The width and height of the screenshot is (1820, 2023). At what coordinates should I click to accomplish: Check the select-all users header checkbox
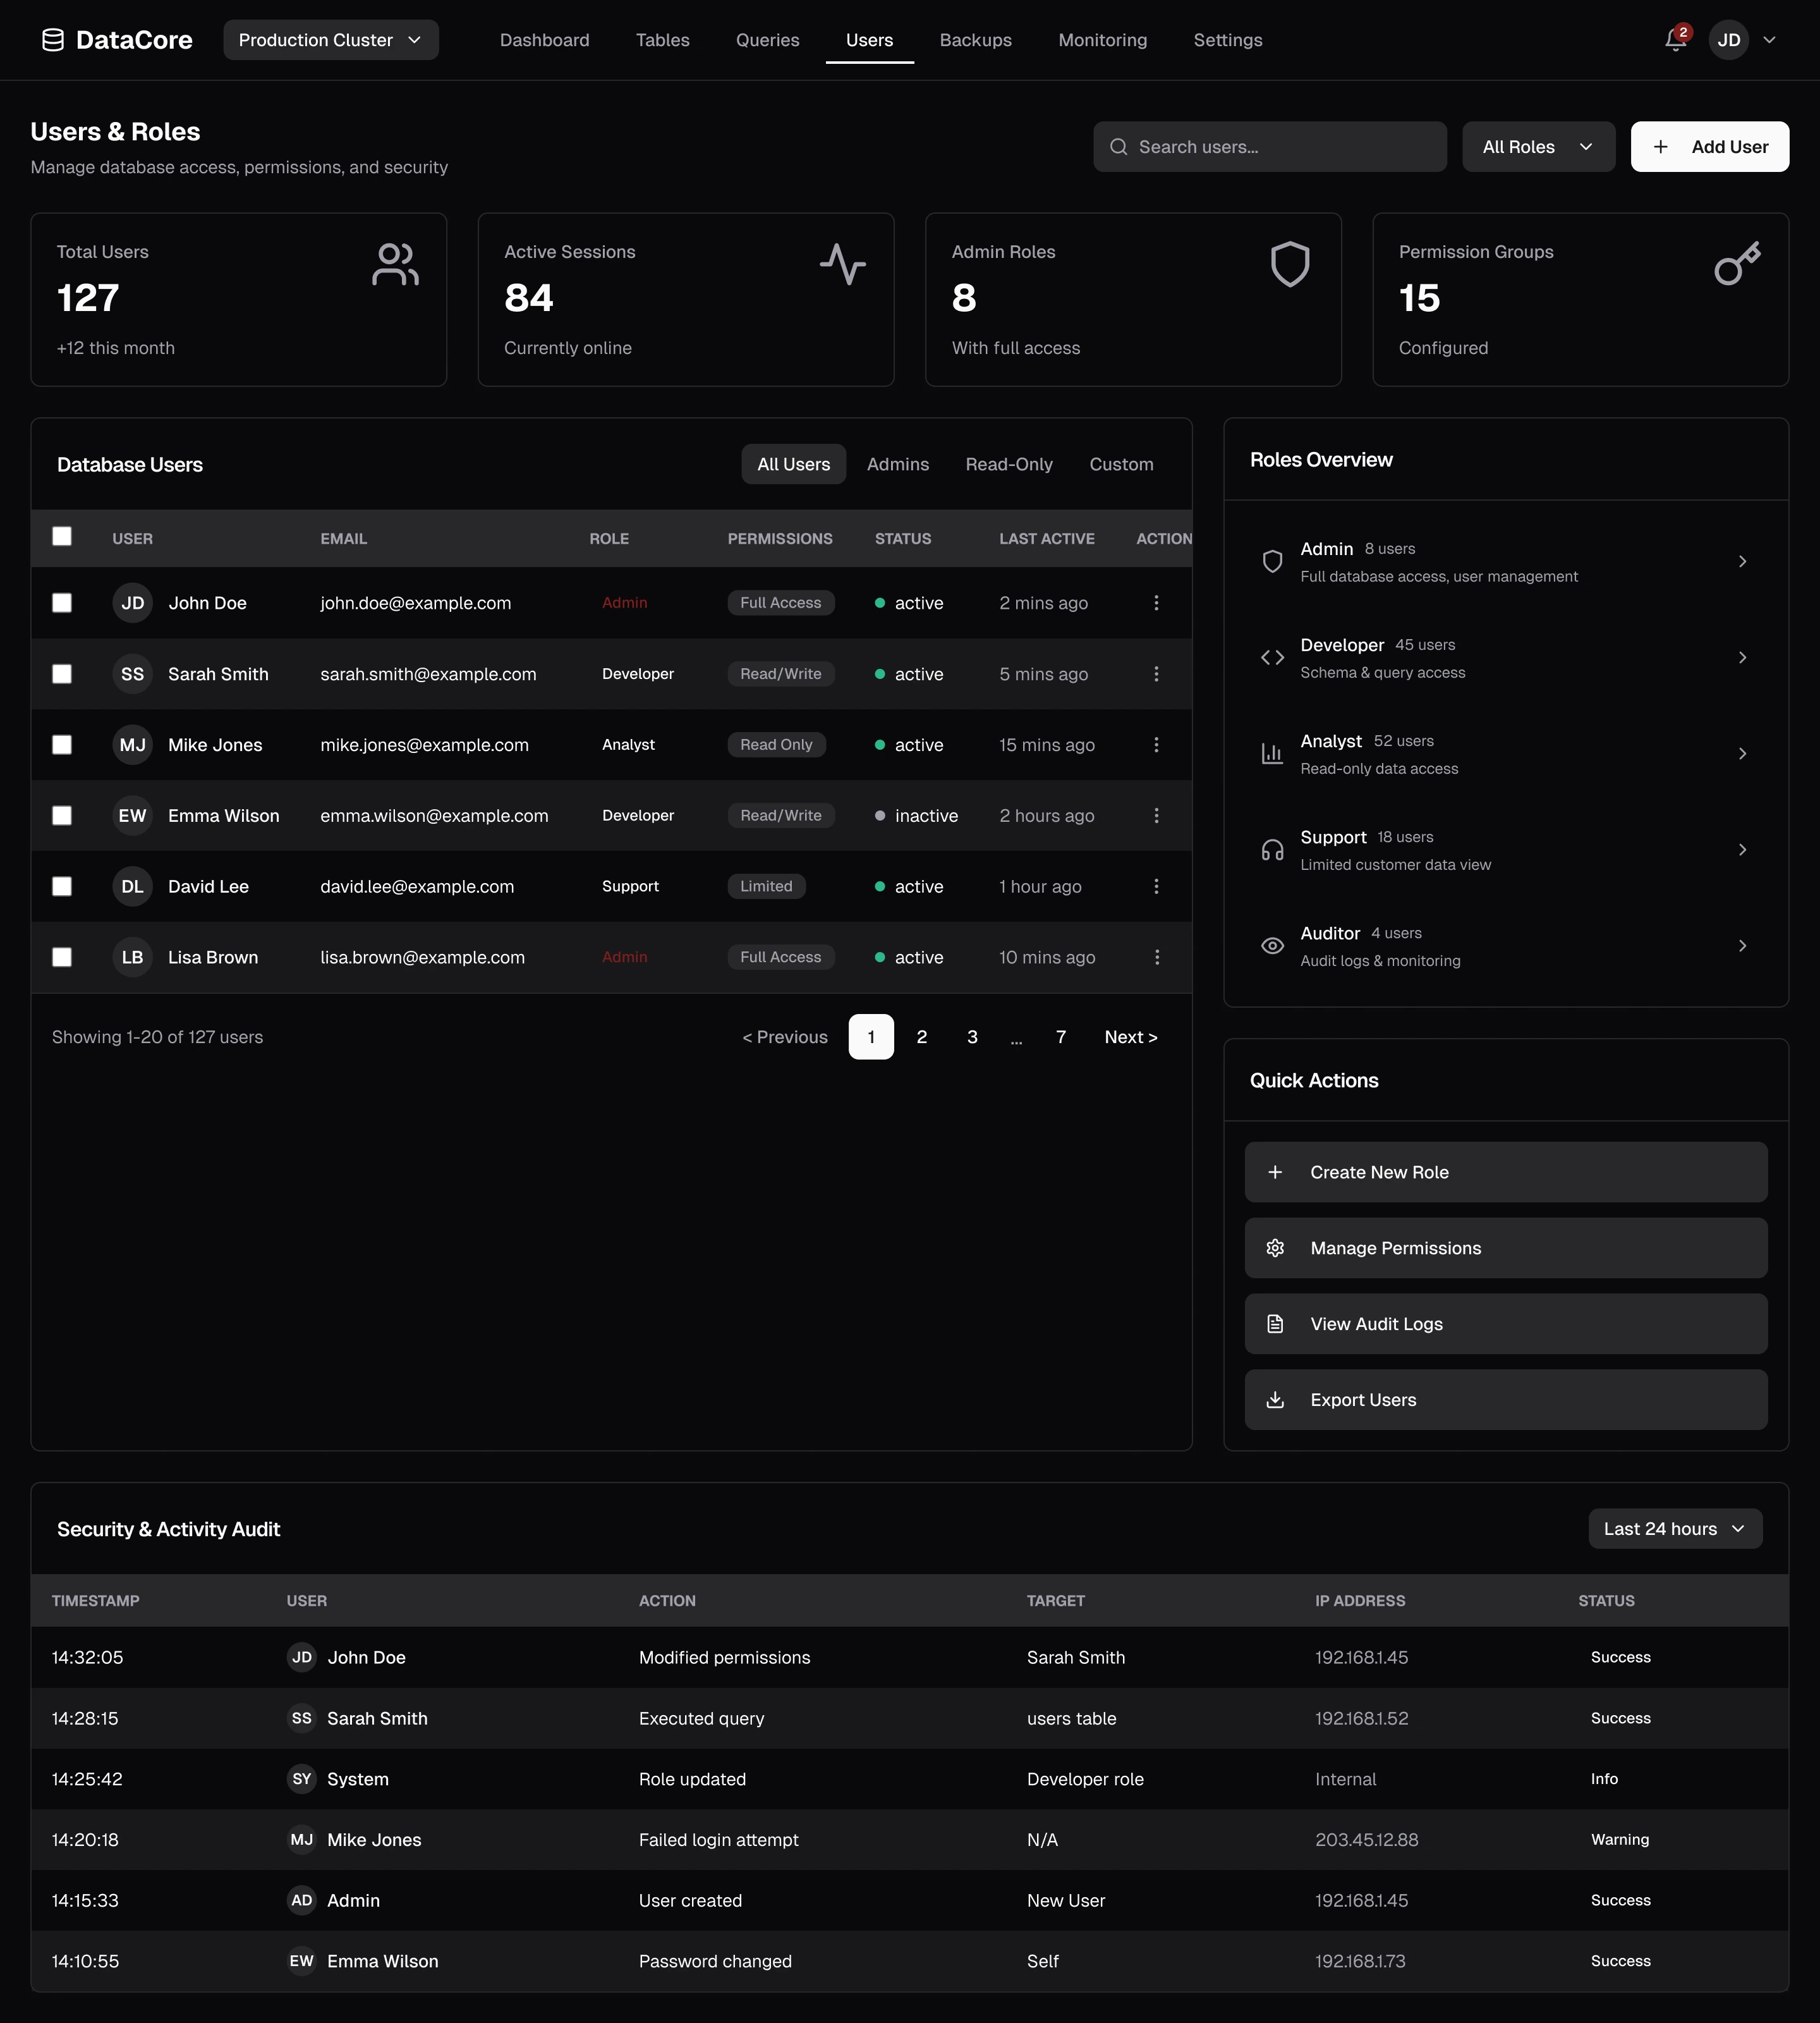tap(62, 536)
